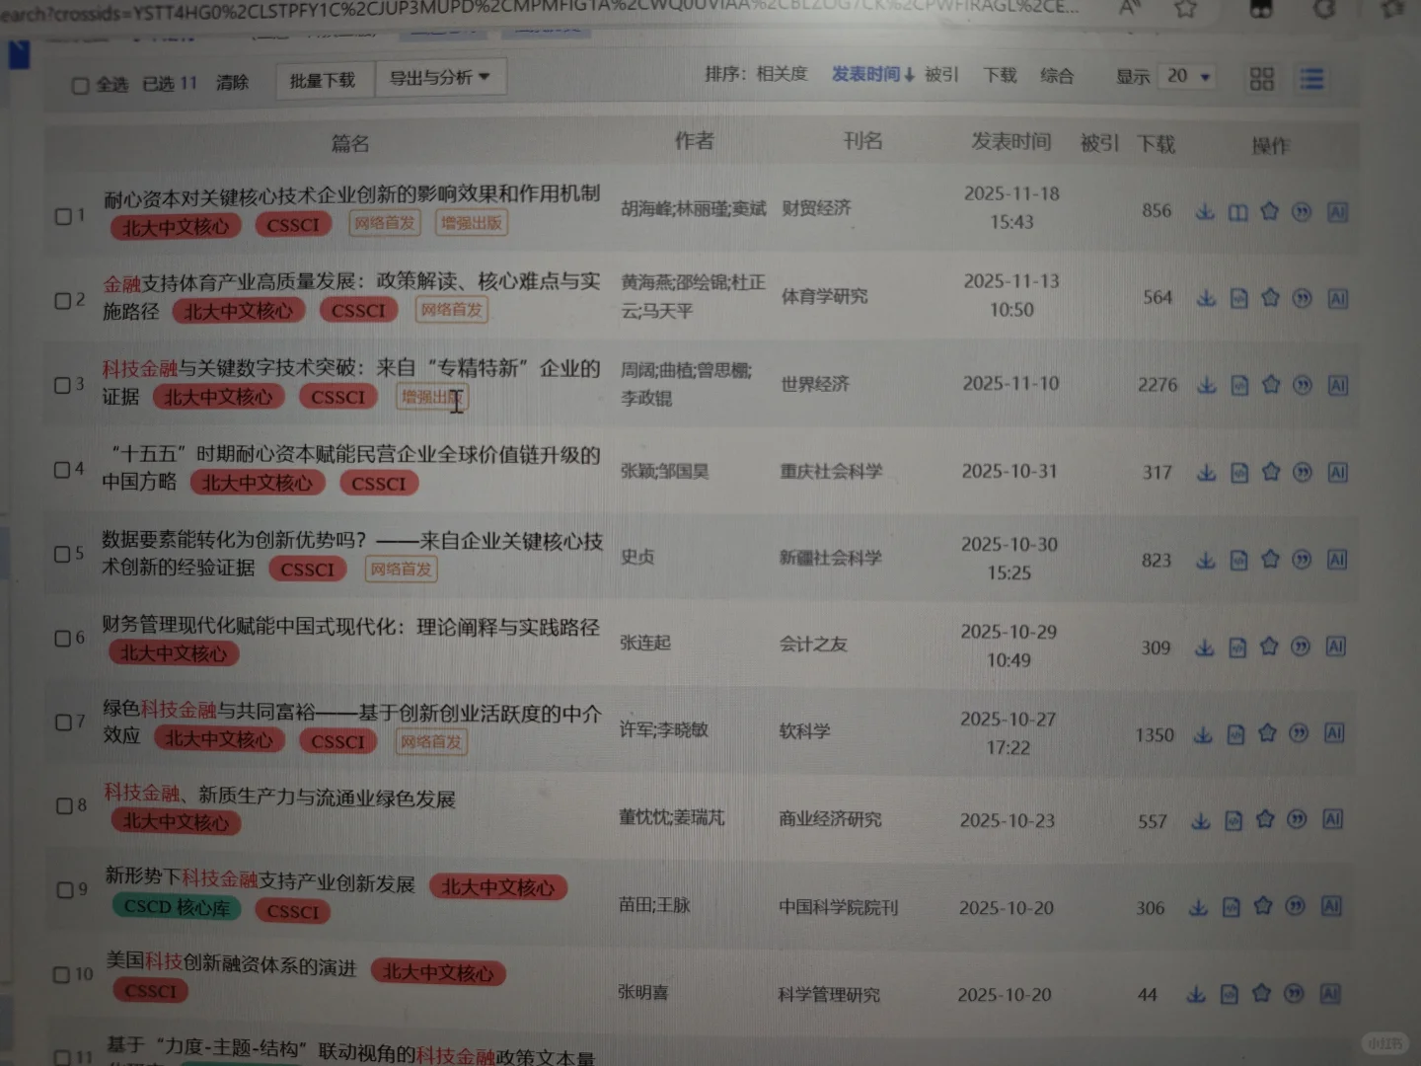Enable the 全选 select-all checkbox
Viewport: 1421px width, 1066px height.
click(79, 85)
